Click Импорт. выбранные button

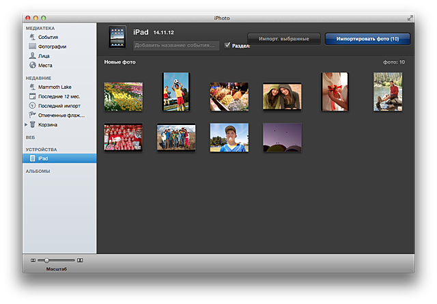(x=284, y=39)
